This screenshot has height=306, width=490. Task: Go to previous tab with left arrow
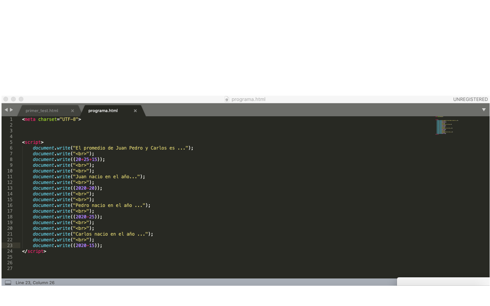pyautogui.click(x=6, y=110)
